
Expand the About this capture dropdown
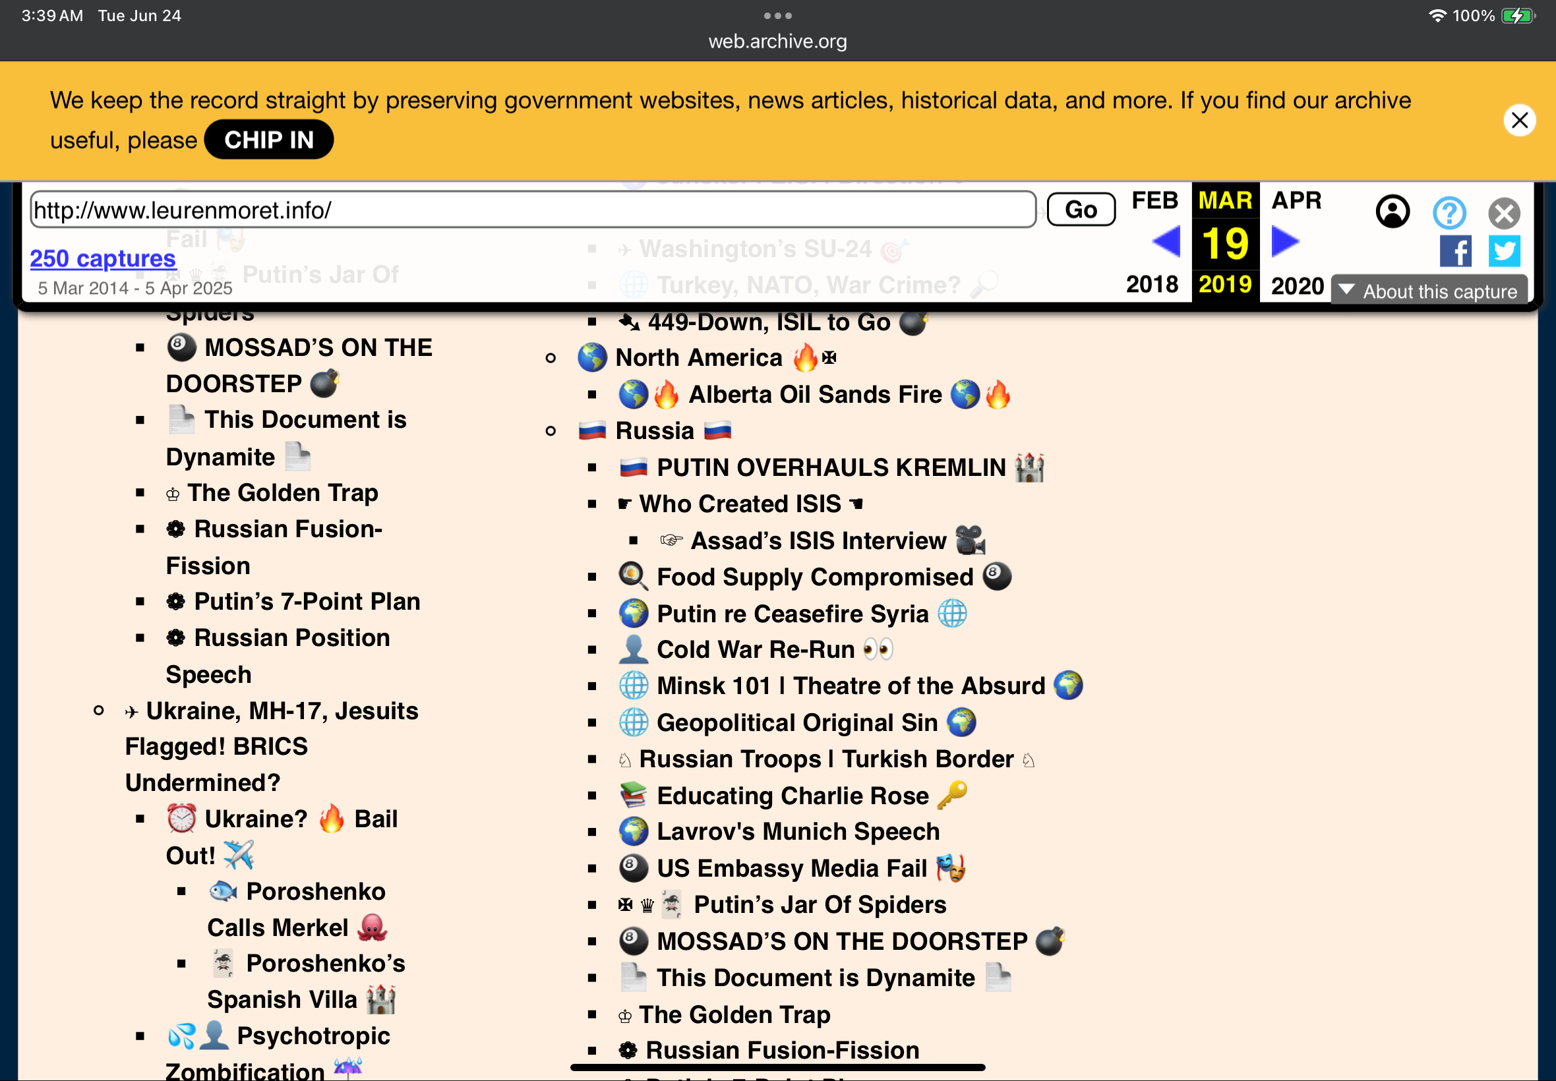tap(1429, 291)
